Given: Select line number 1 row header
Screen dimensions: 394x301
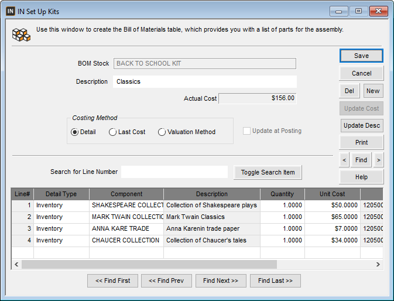Looking at the screenshot, I should pyautogui.click(x=22, y=206).
